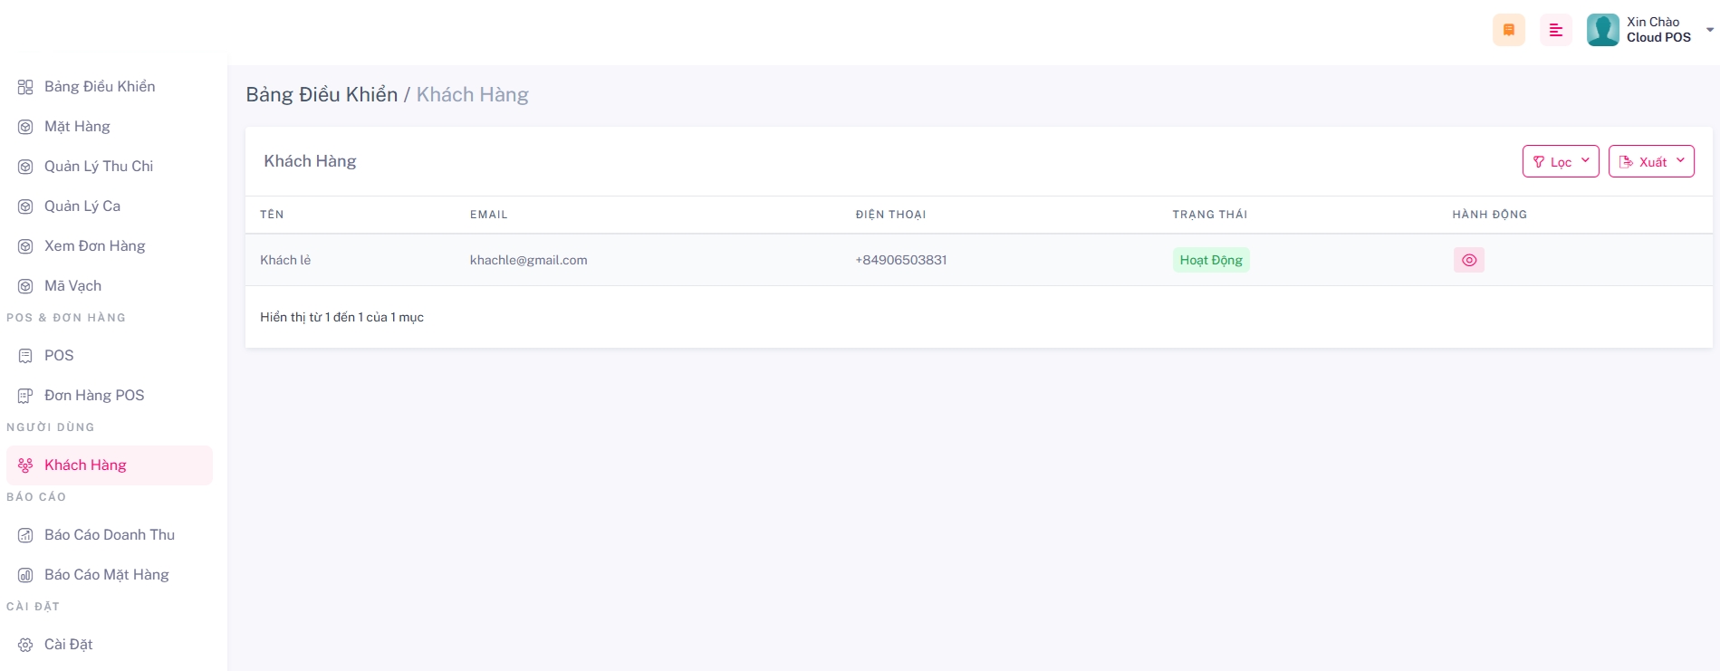Click the Quản Lý Ca sidebar icon
The image size is (1720, 671).
click(x=25, y=206)
